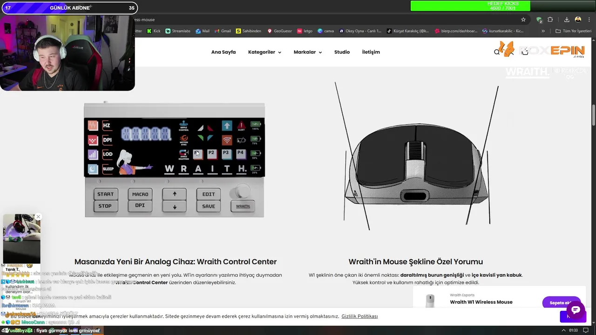Viewport: 596px width, 335px height.
Task: Open the Mail bookmark
Action: coord(203,31)
